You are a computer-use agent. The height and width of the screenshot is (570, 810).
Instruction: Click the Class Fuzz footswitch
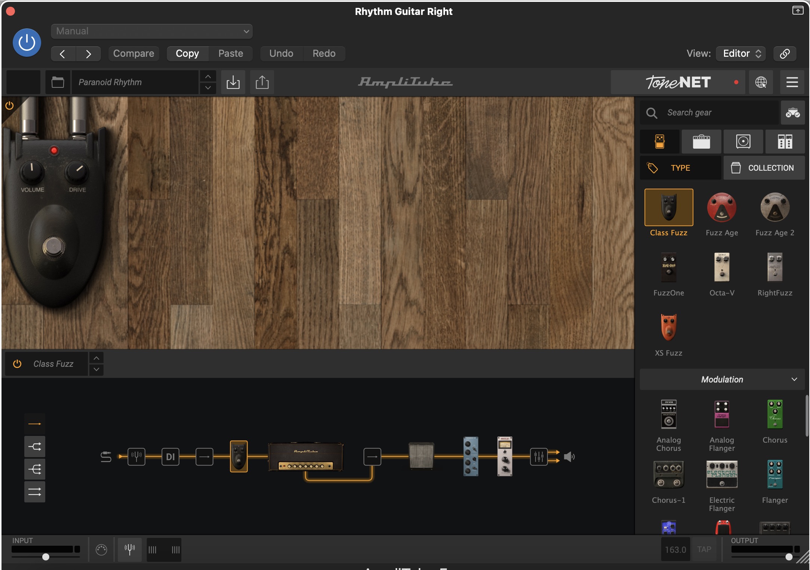[x=53, y=247]
